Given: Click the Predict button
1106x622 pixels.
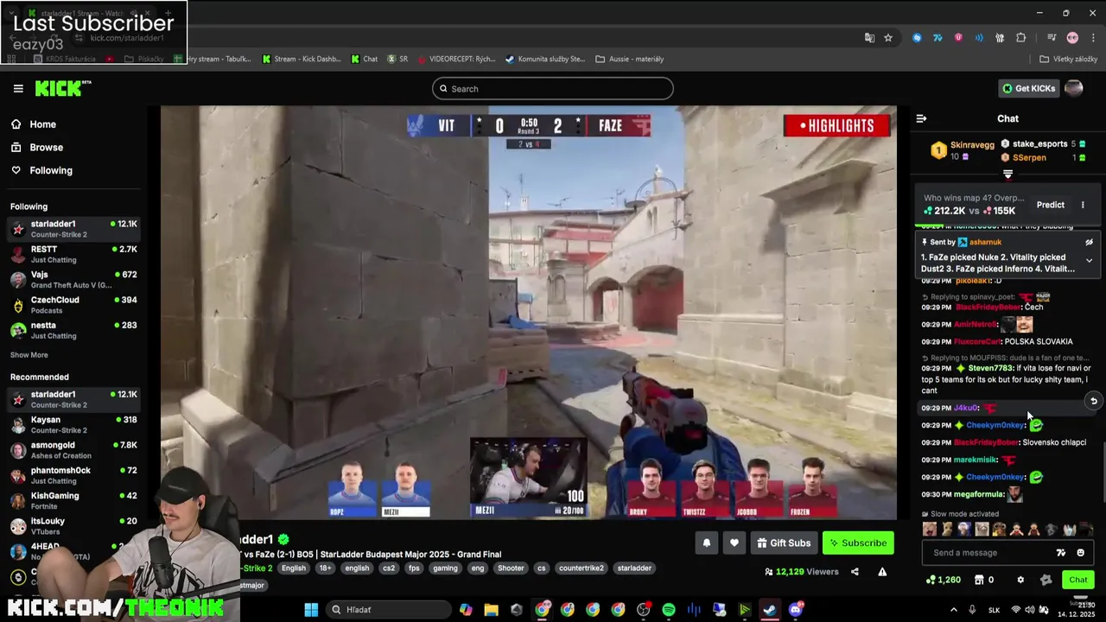Looking at the screenshot, I should pos(1051,205).
